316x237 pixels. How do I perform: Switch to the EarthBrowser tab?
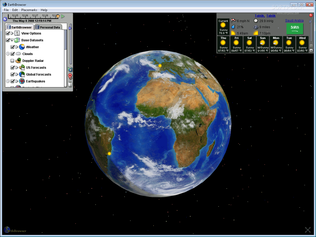point(19,27)
